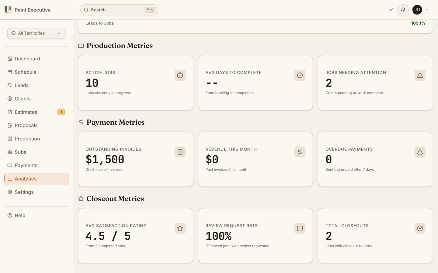The height and width of the screenshot is (273, 438).
Task: Open the notifications bell
Action: [x=403, y=10]
